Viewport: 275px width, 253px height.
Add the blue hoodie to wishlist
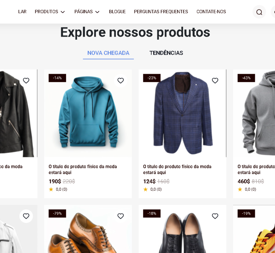point(121,81)
